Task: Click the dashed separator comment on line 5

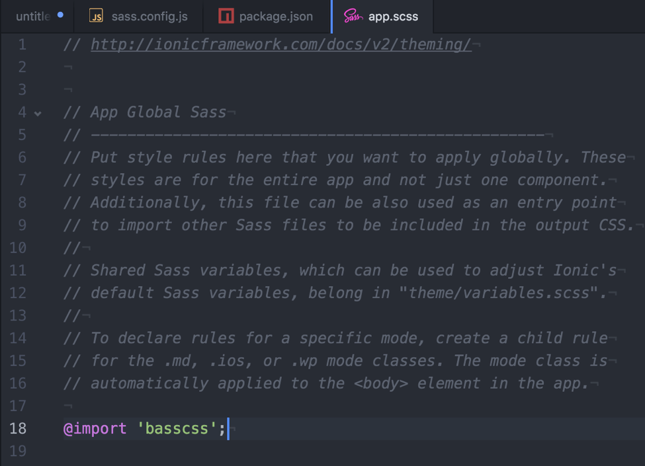Action: [318, 136]
